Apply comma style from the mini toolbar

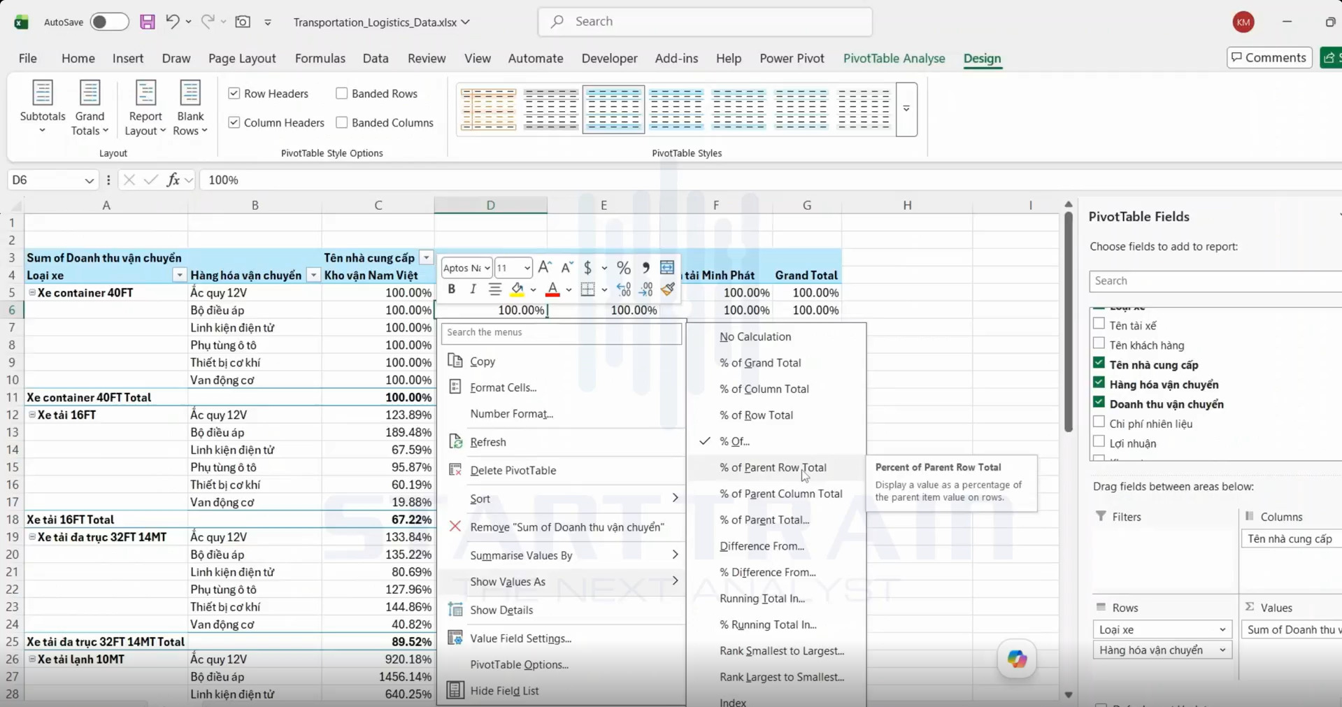pyautogui.click(x=645, y=268)
